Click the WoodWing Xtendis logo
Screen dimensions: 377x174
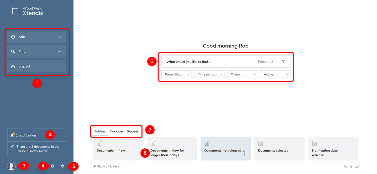pyautogui.click(x=27, y=11)
